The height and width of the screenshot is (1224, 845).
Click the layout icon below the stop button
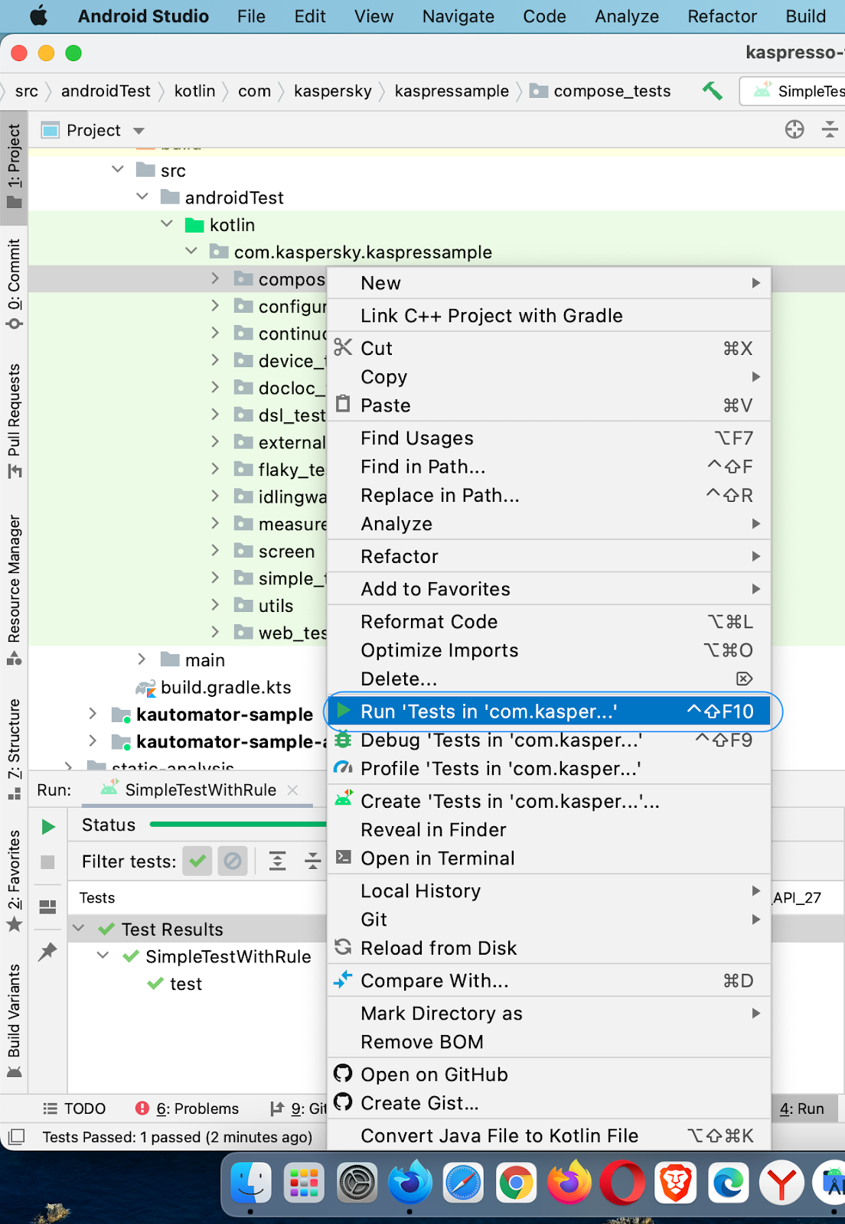click(x=47, y=907)
